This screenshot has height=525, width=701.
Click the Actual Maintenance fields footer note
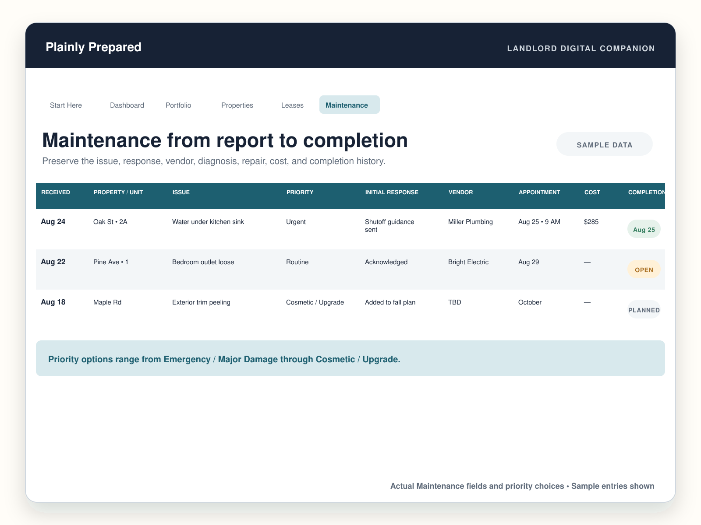[x=522, y=486]
